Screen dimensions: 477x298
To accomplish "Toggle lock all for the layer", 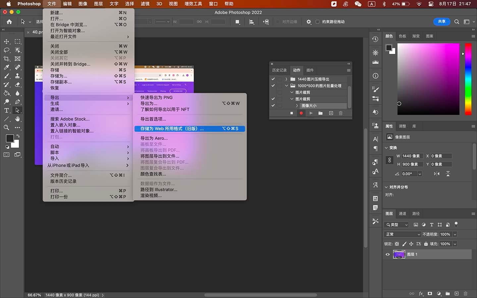I will pos(426,244).
